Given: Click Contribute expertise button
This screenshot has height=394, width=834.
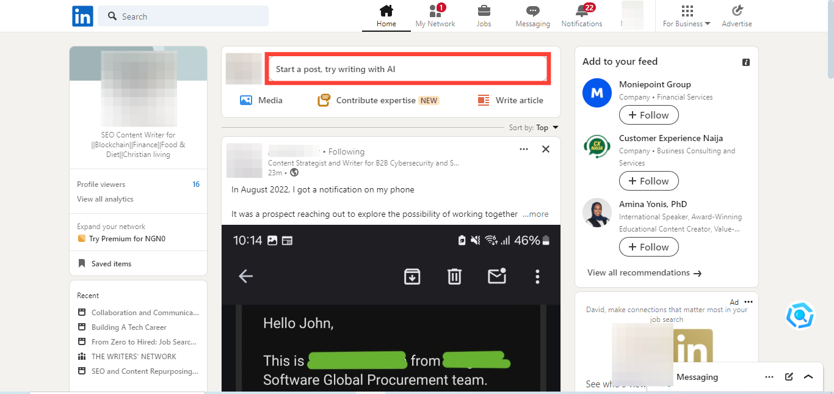Looking at the screenshot, I should pos(379,100).
